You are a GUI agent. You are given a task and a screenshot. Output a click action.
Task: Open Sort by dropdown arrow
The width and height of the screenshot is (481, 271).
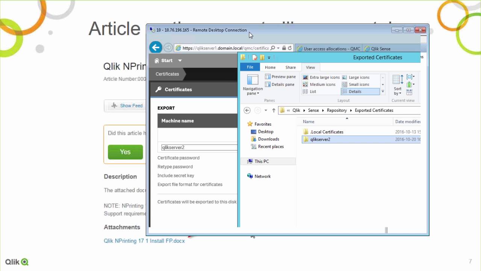tap(400, 94)
